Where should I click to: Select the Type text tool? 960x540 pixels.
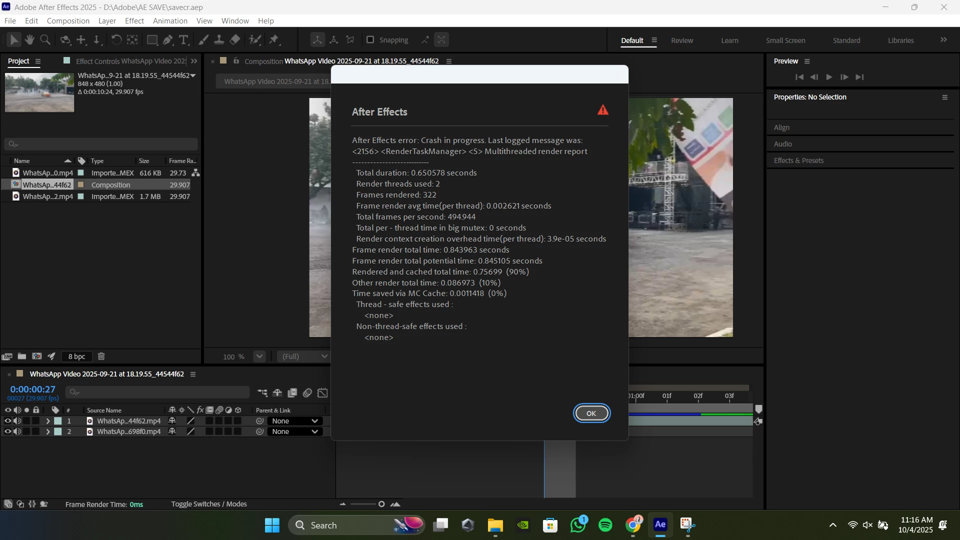pyautogui.click(x=183, y=39)
